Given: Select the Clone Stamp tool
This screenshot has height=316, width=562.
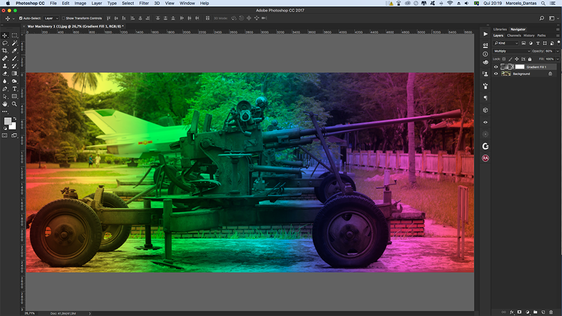Looking at the screenshot, I should pos(5,66).
